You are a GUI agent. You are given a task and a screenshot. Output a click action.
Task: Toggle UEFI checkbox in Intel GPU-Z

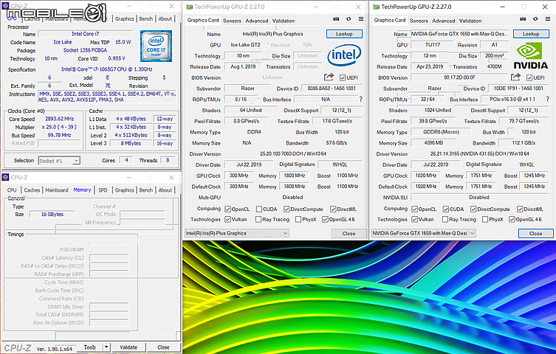tap(343, 77)
